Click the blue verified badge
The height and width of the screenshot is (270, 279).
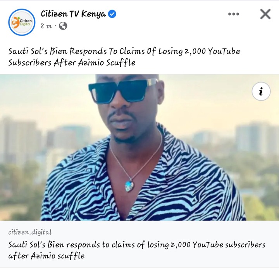[112, 14]
